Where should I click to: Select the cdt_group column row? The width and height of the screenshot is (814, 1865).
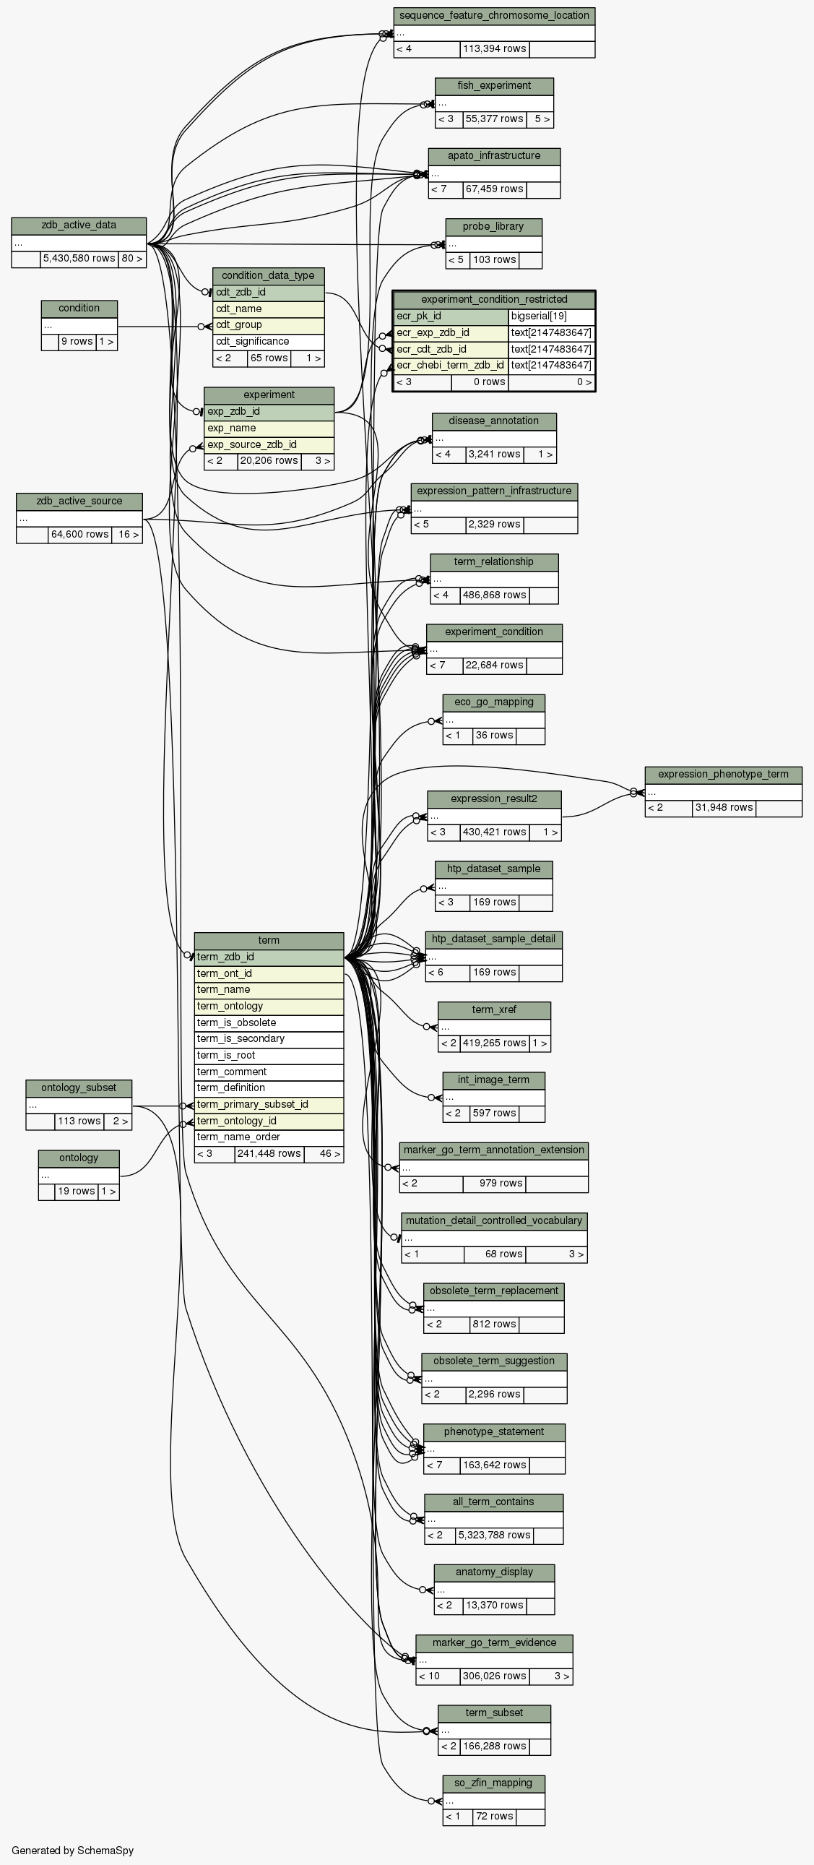coord(268,325)
